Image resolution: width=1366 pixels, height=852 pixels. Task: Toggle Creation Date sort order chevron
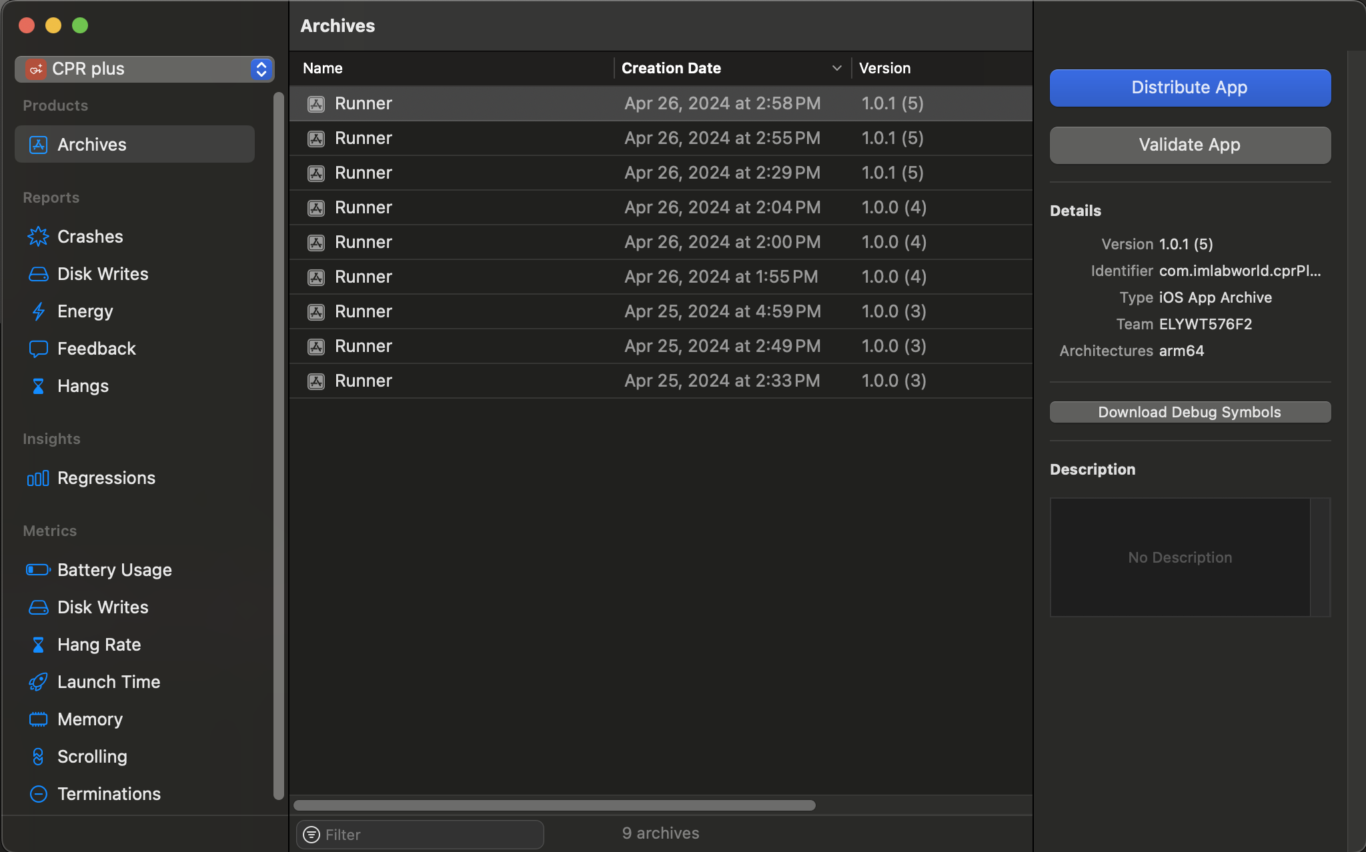(x=836, y=68)
